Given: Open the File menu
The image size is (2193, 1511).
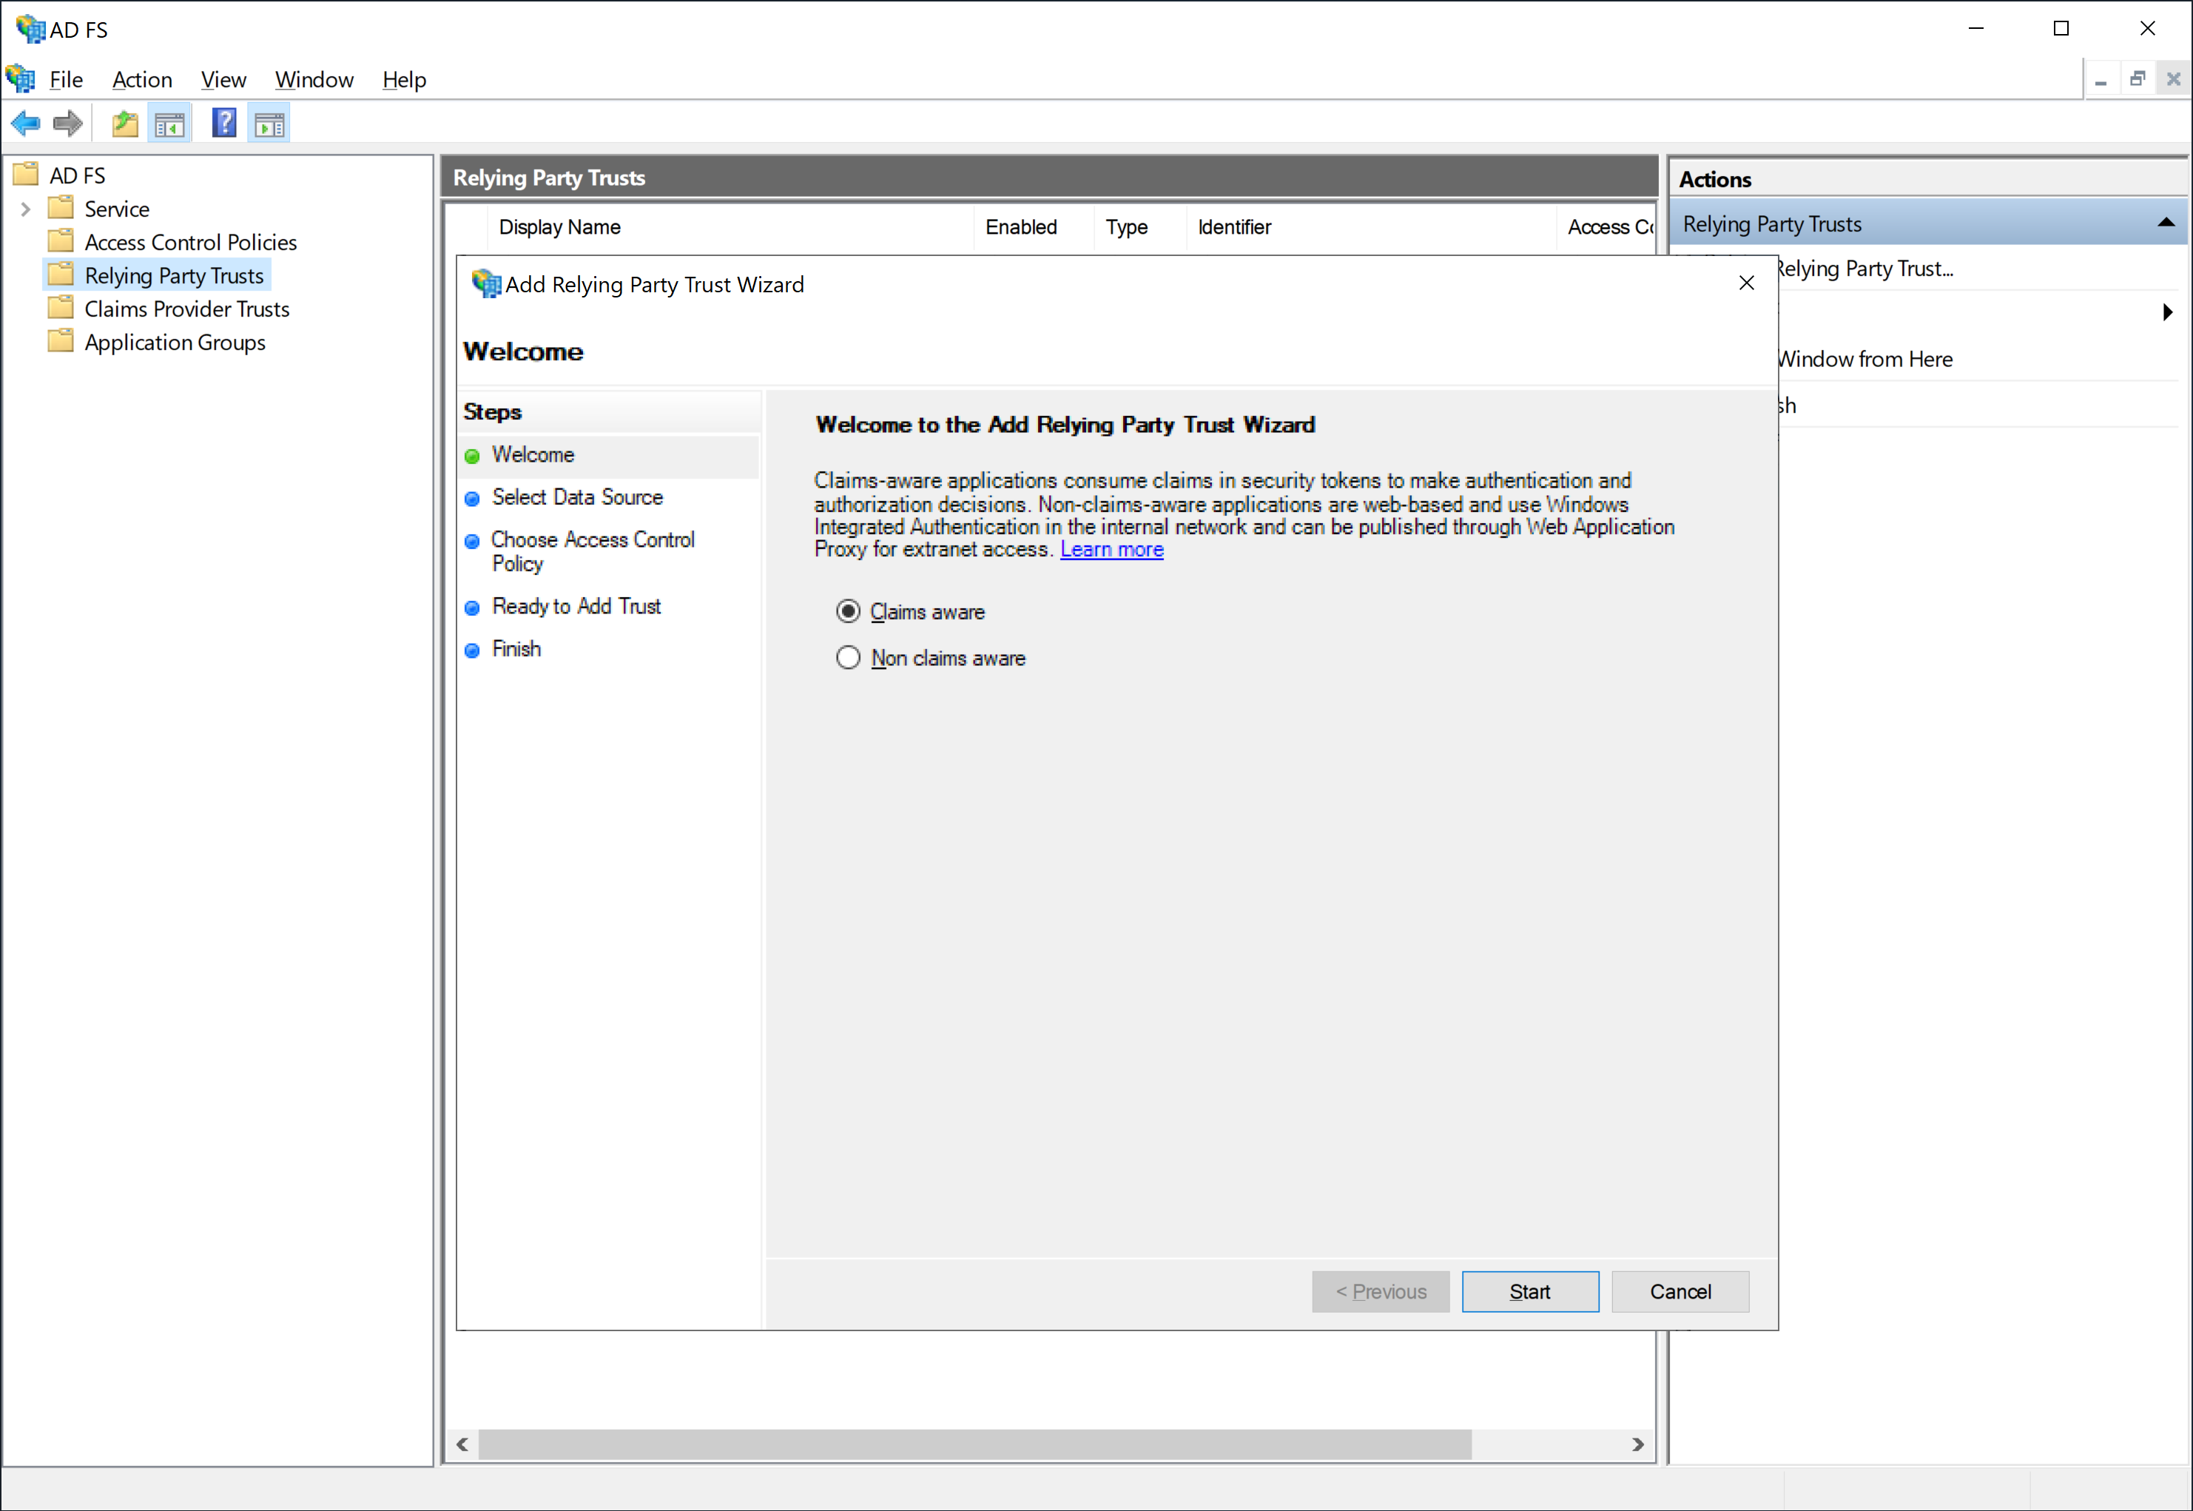Looking at the screenshot, I should (67, 79).
